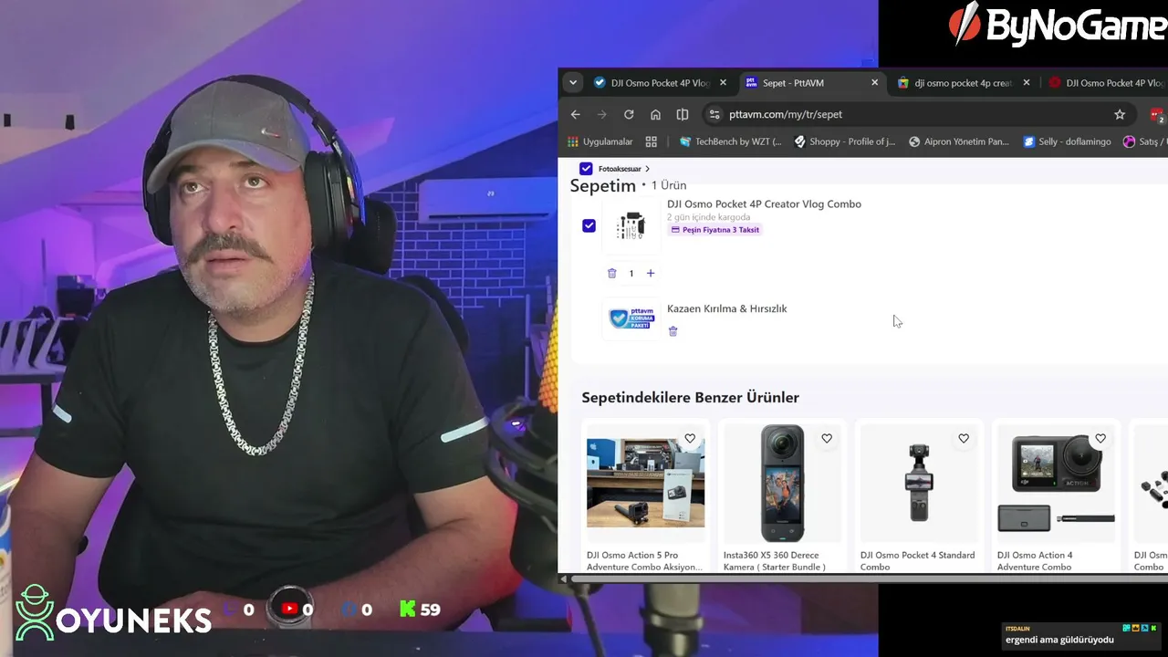Open the Uygulamalar apps shortcut
1168x657 pixels.
point(600,141)
